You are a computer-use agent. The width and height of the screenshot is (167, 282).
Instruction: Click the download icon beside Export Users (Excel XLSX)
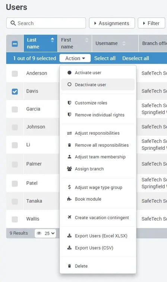click(x=69, y=236)
